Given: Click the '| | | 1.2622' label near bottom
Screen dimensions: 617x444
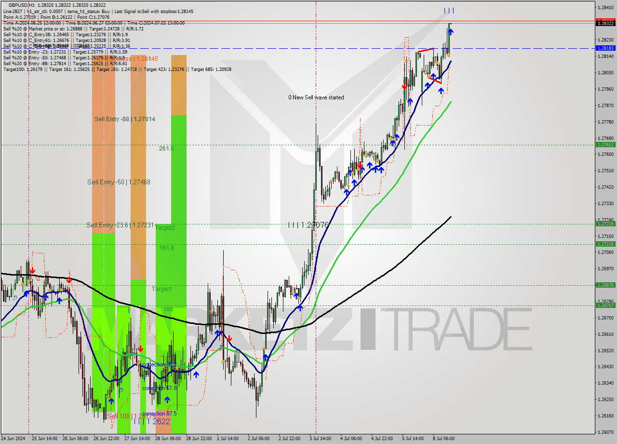Looking at the screenshot, I should (x=151, y=421).
